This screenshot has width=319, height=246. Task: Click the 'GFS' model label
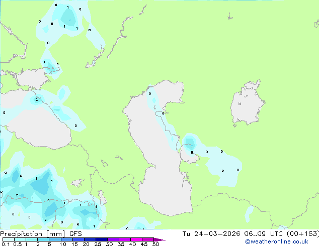coord(75,234)
